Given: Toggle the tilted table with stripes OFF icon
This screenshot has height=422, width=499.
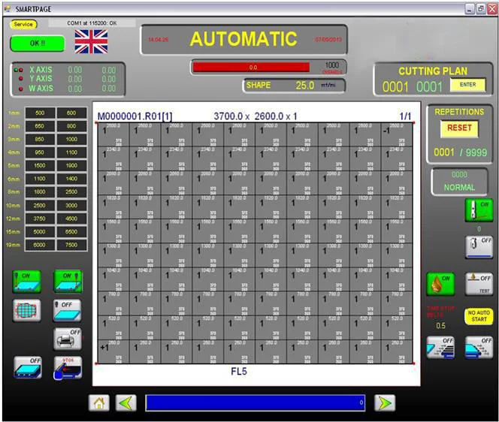Looking at the screenshot, I should pyautogui.click(x=440, y=348).
